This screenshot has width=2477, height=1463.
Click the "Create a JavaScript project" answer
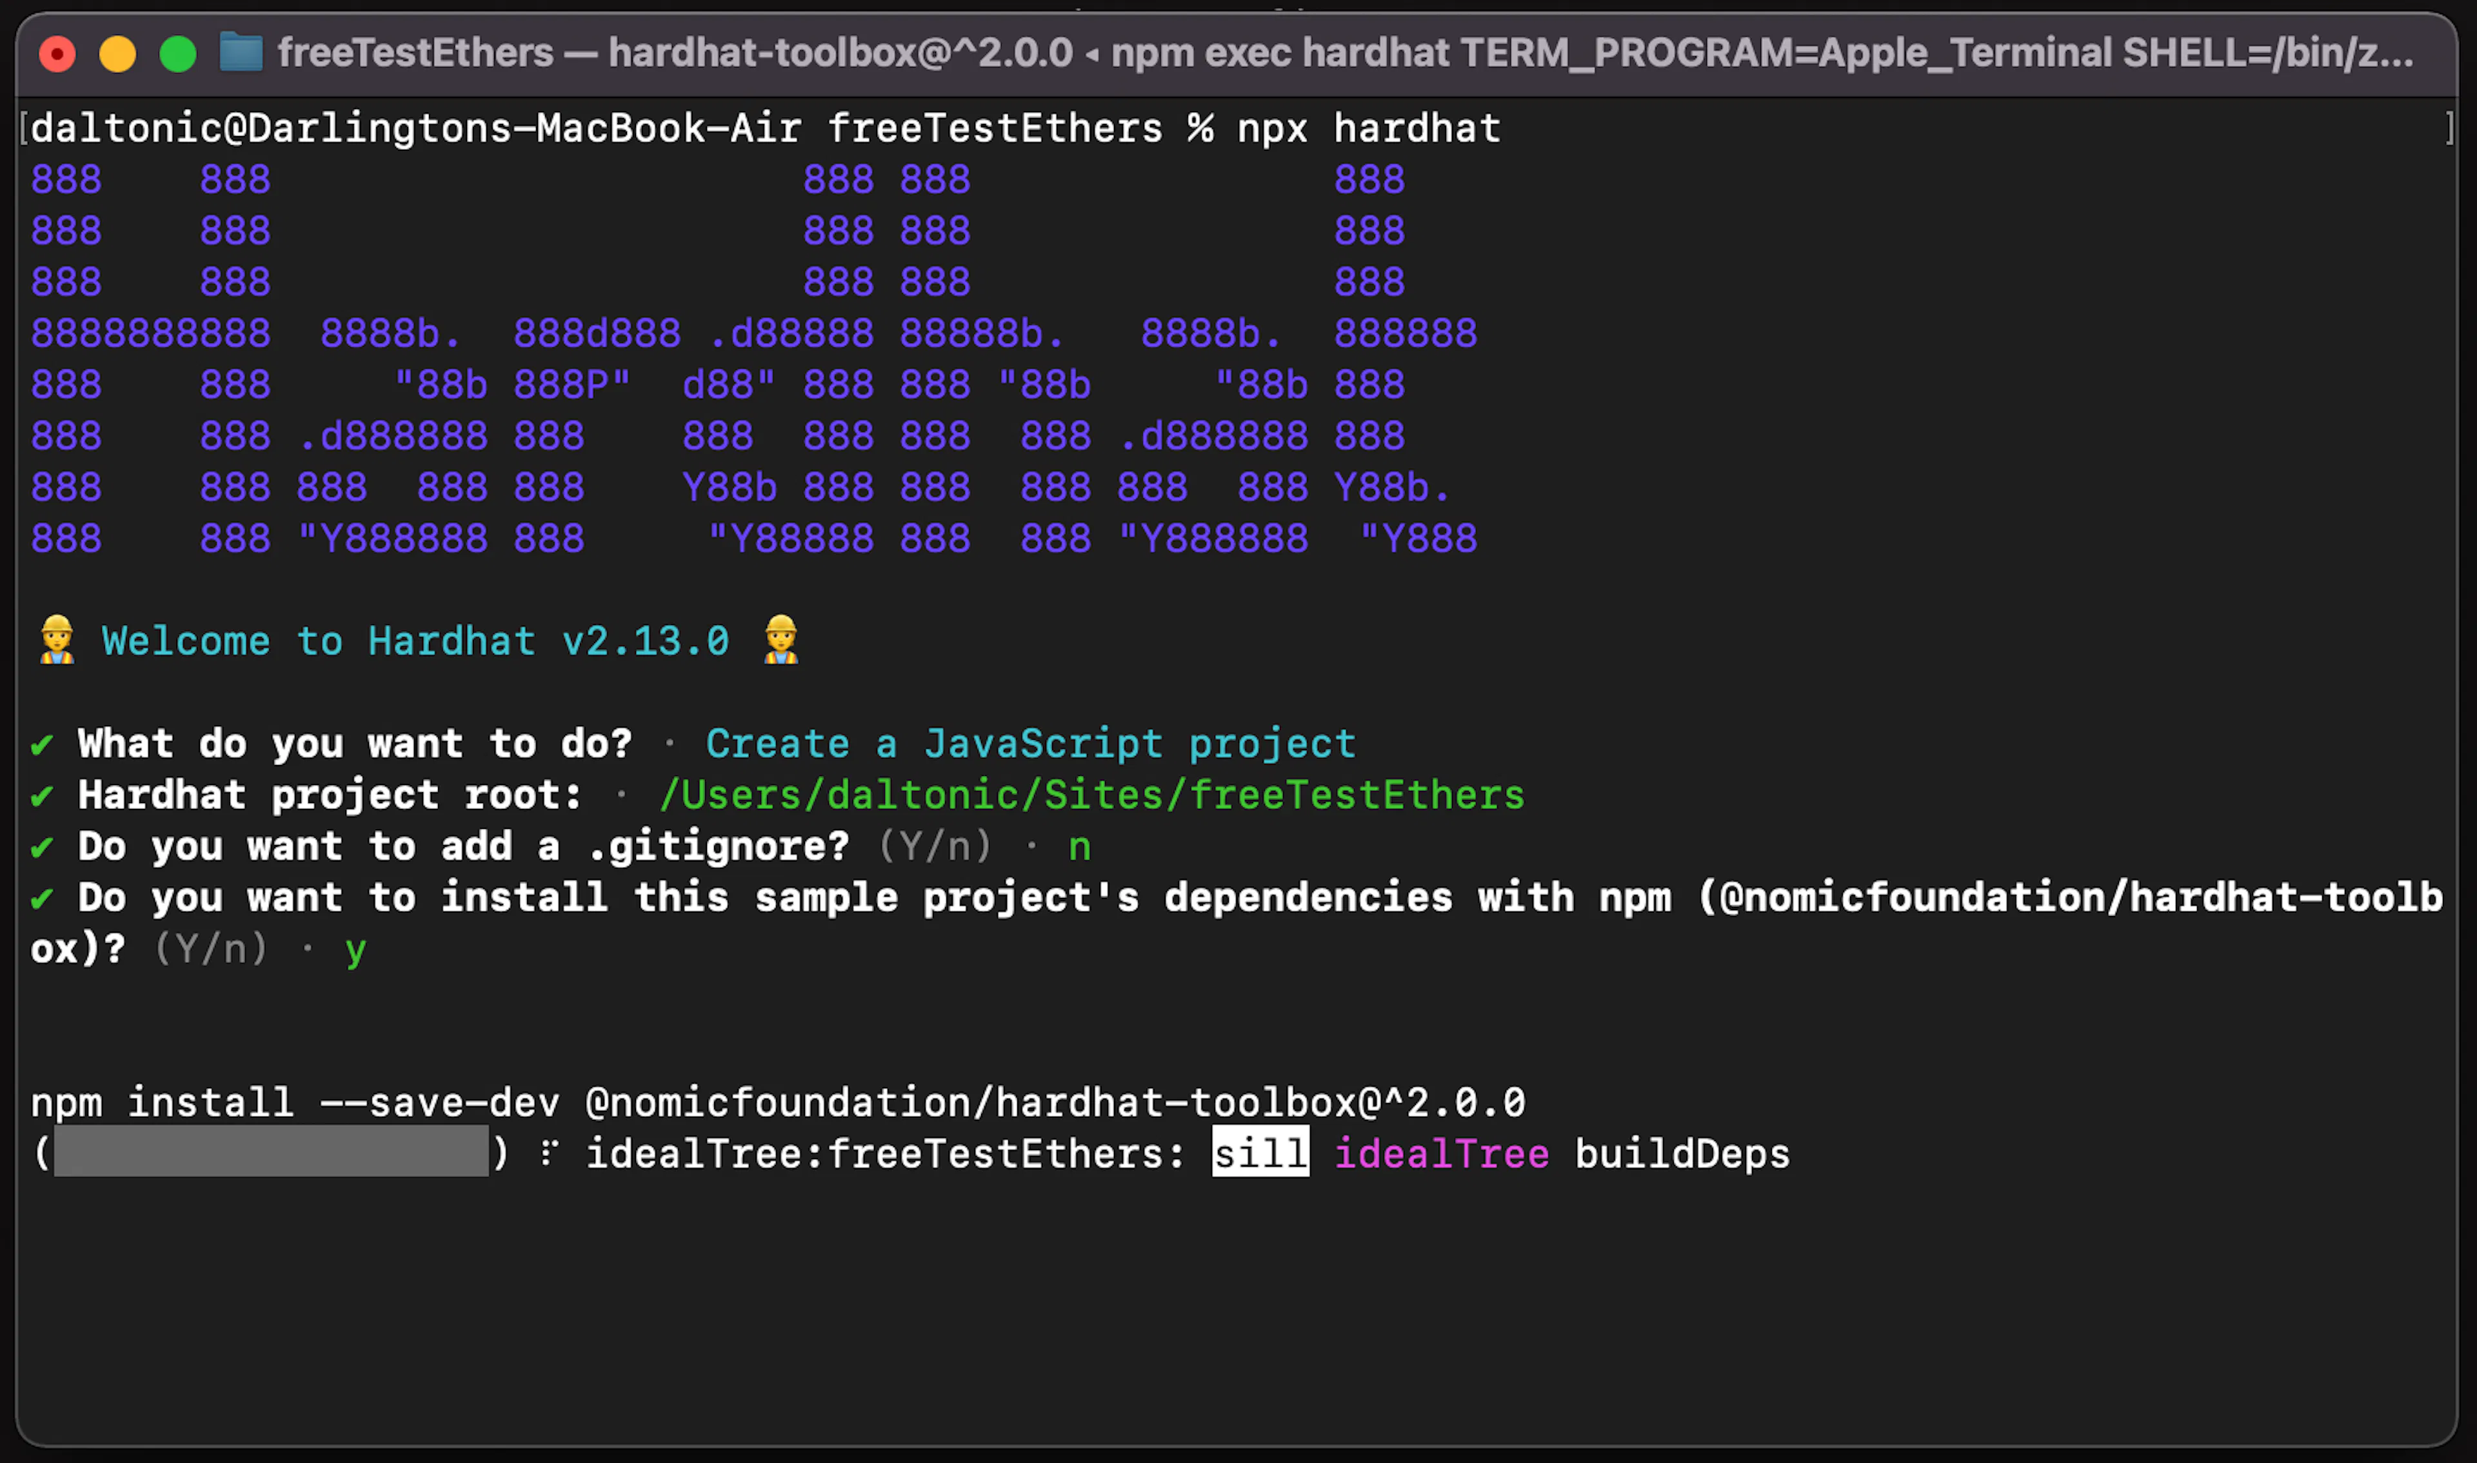[x=1031, y=743]
